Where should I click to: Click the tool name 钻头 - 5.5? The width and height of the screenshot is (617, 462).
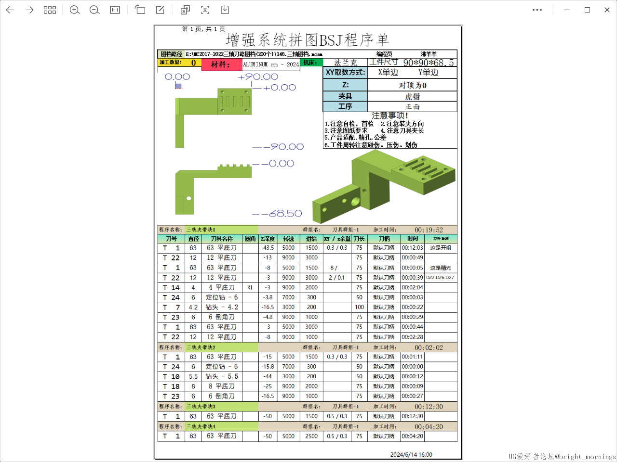(x=222, y=376)
